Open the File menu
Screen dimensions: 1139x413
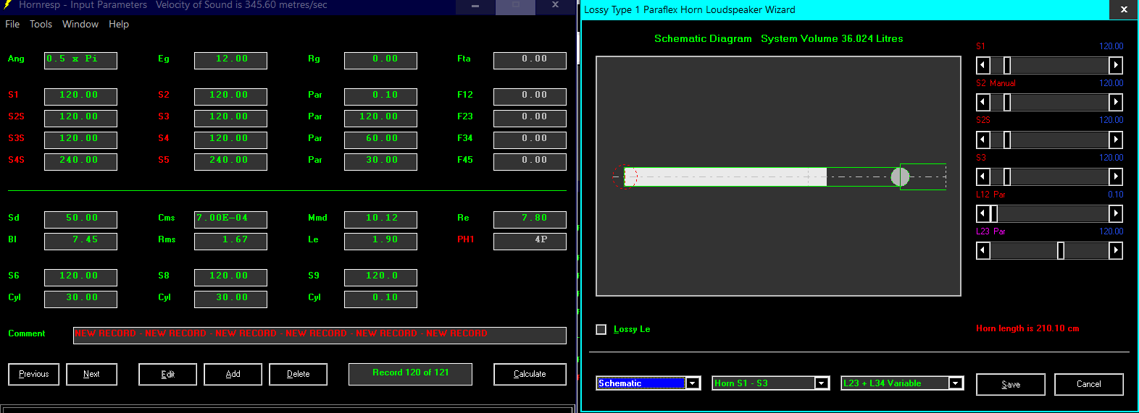click(12, 24)
